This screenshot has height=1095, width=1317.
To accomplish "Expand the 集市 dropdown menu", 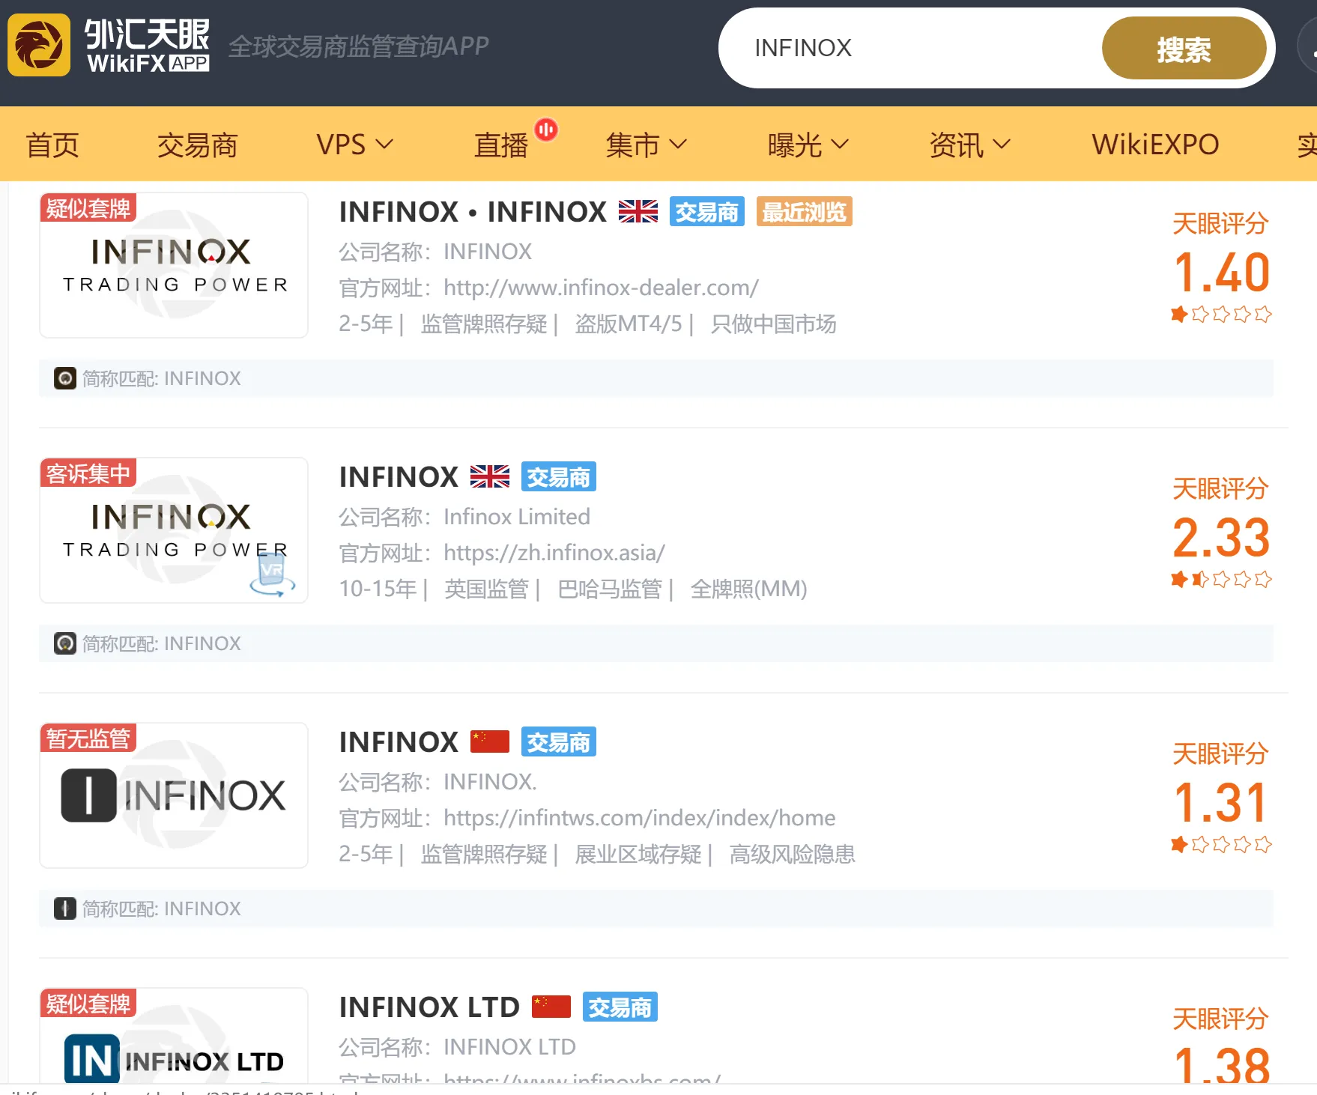I will 646,145.
